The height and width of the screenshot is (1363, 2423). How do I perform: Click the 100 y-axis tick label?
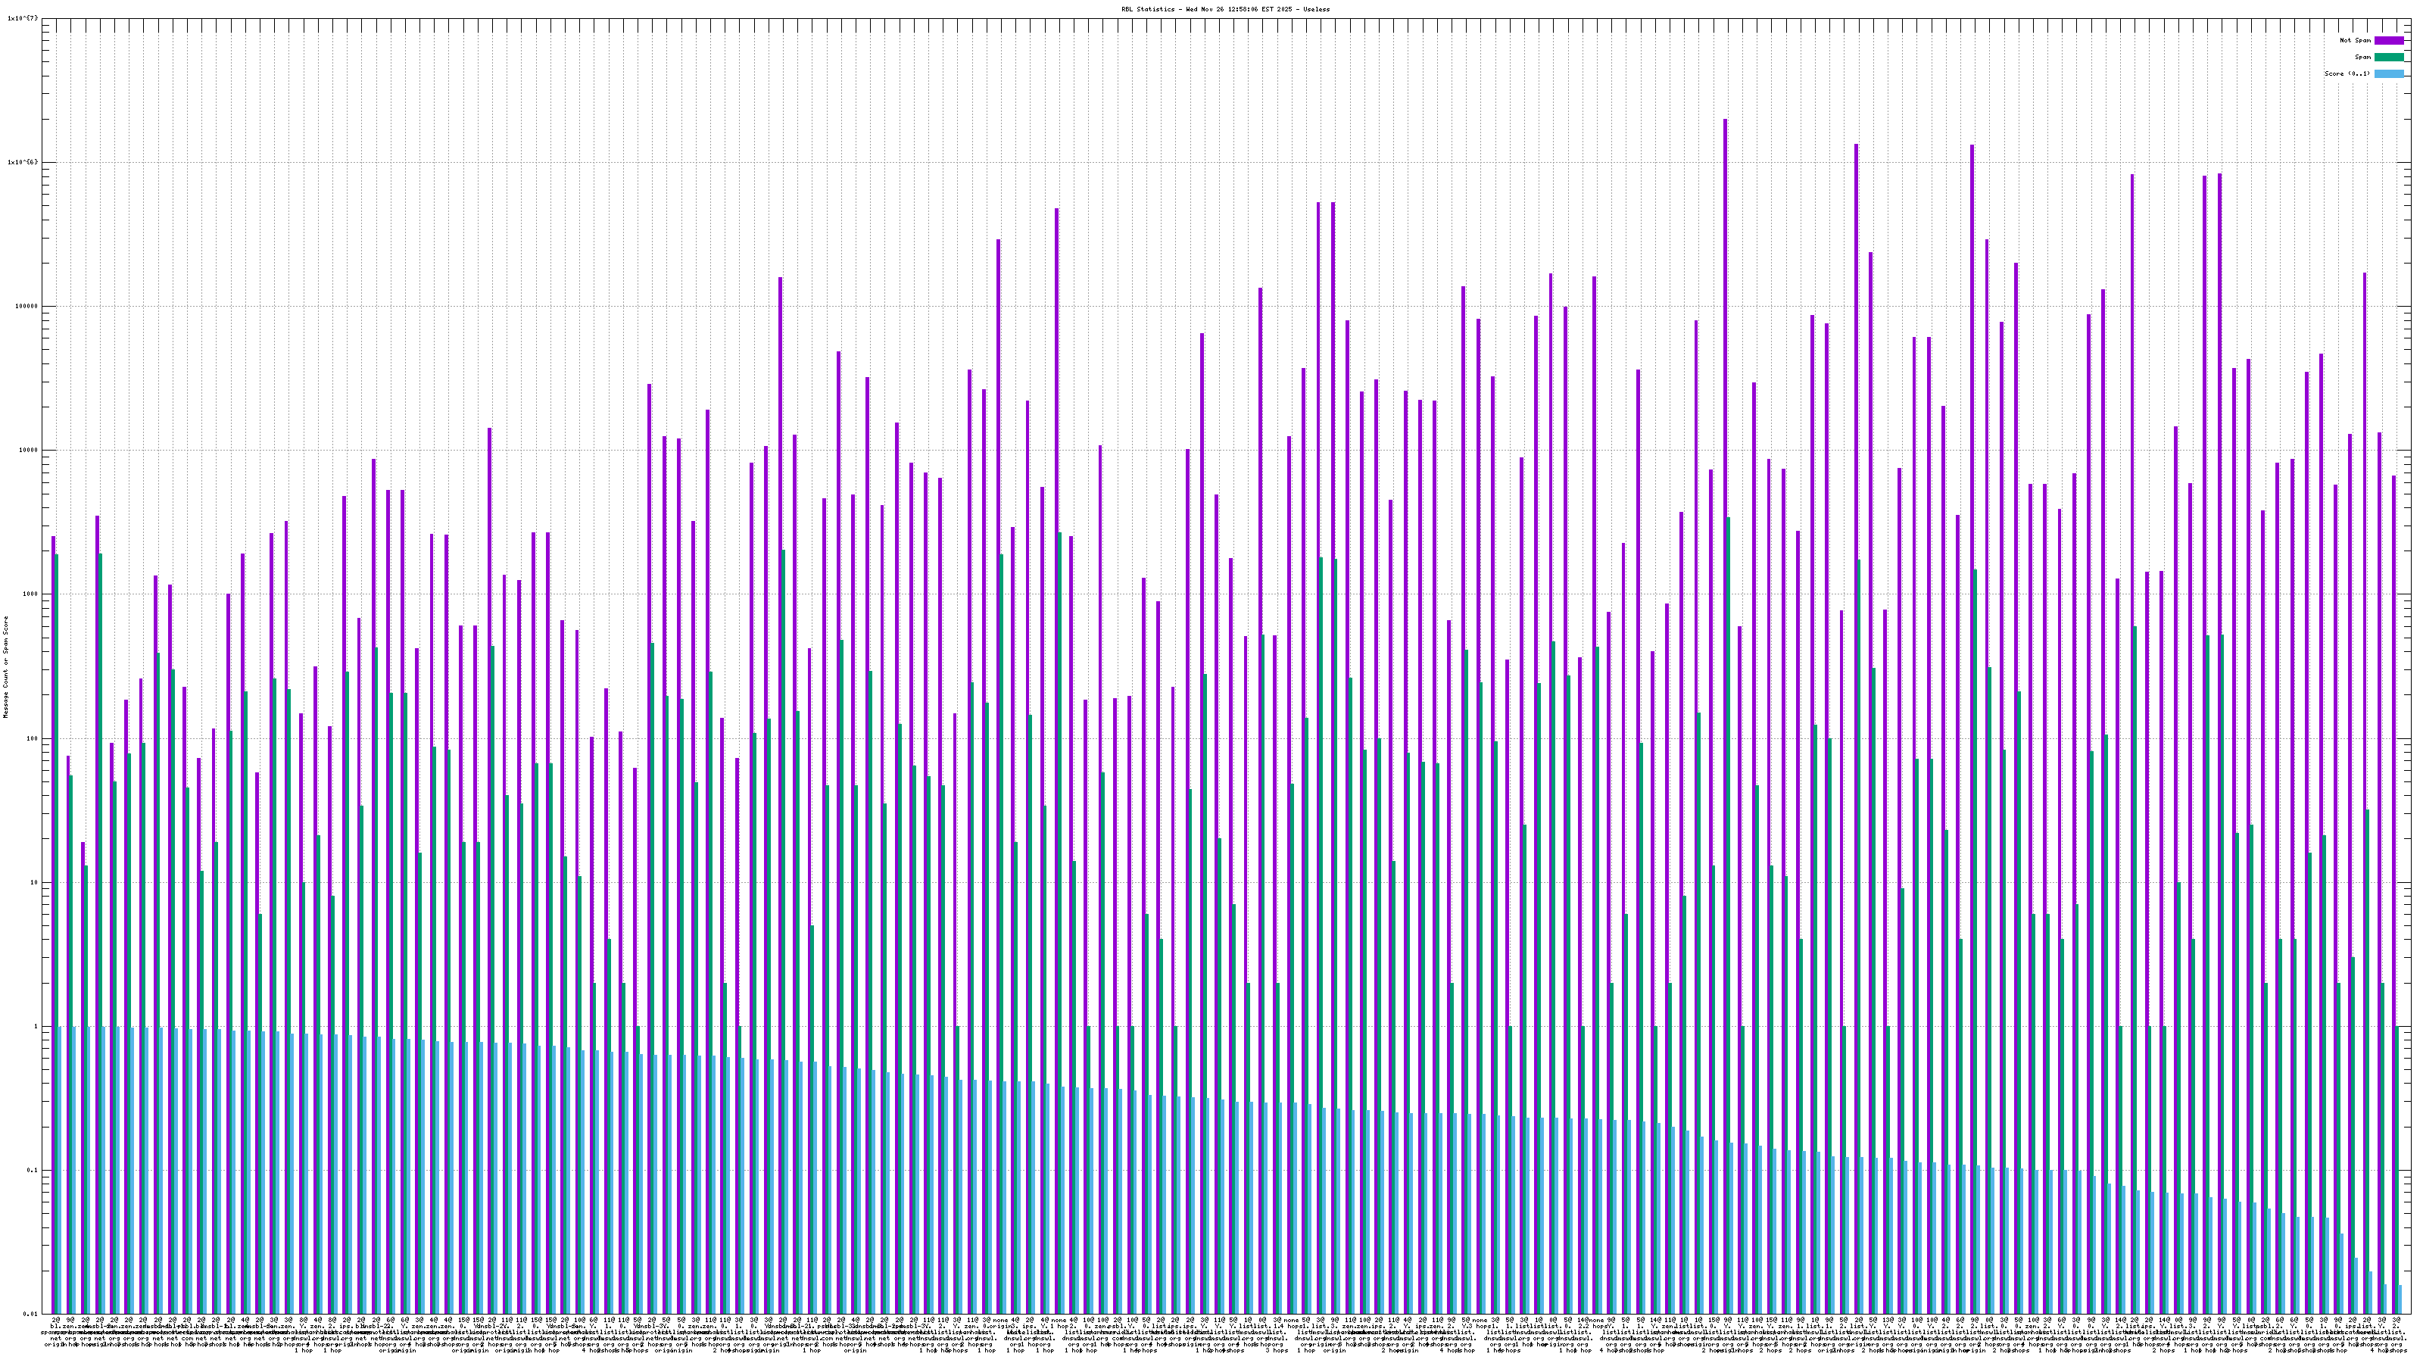[32, 738]
